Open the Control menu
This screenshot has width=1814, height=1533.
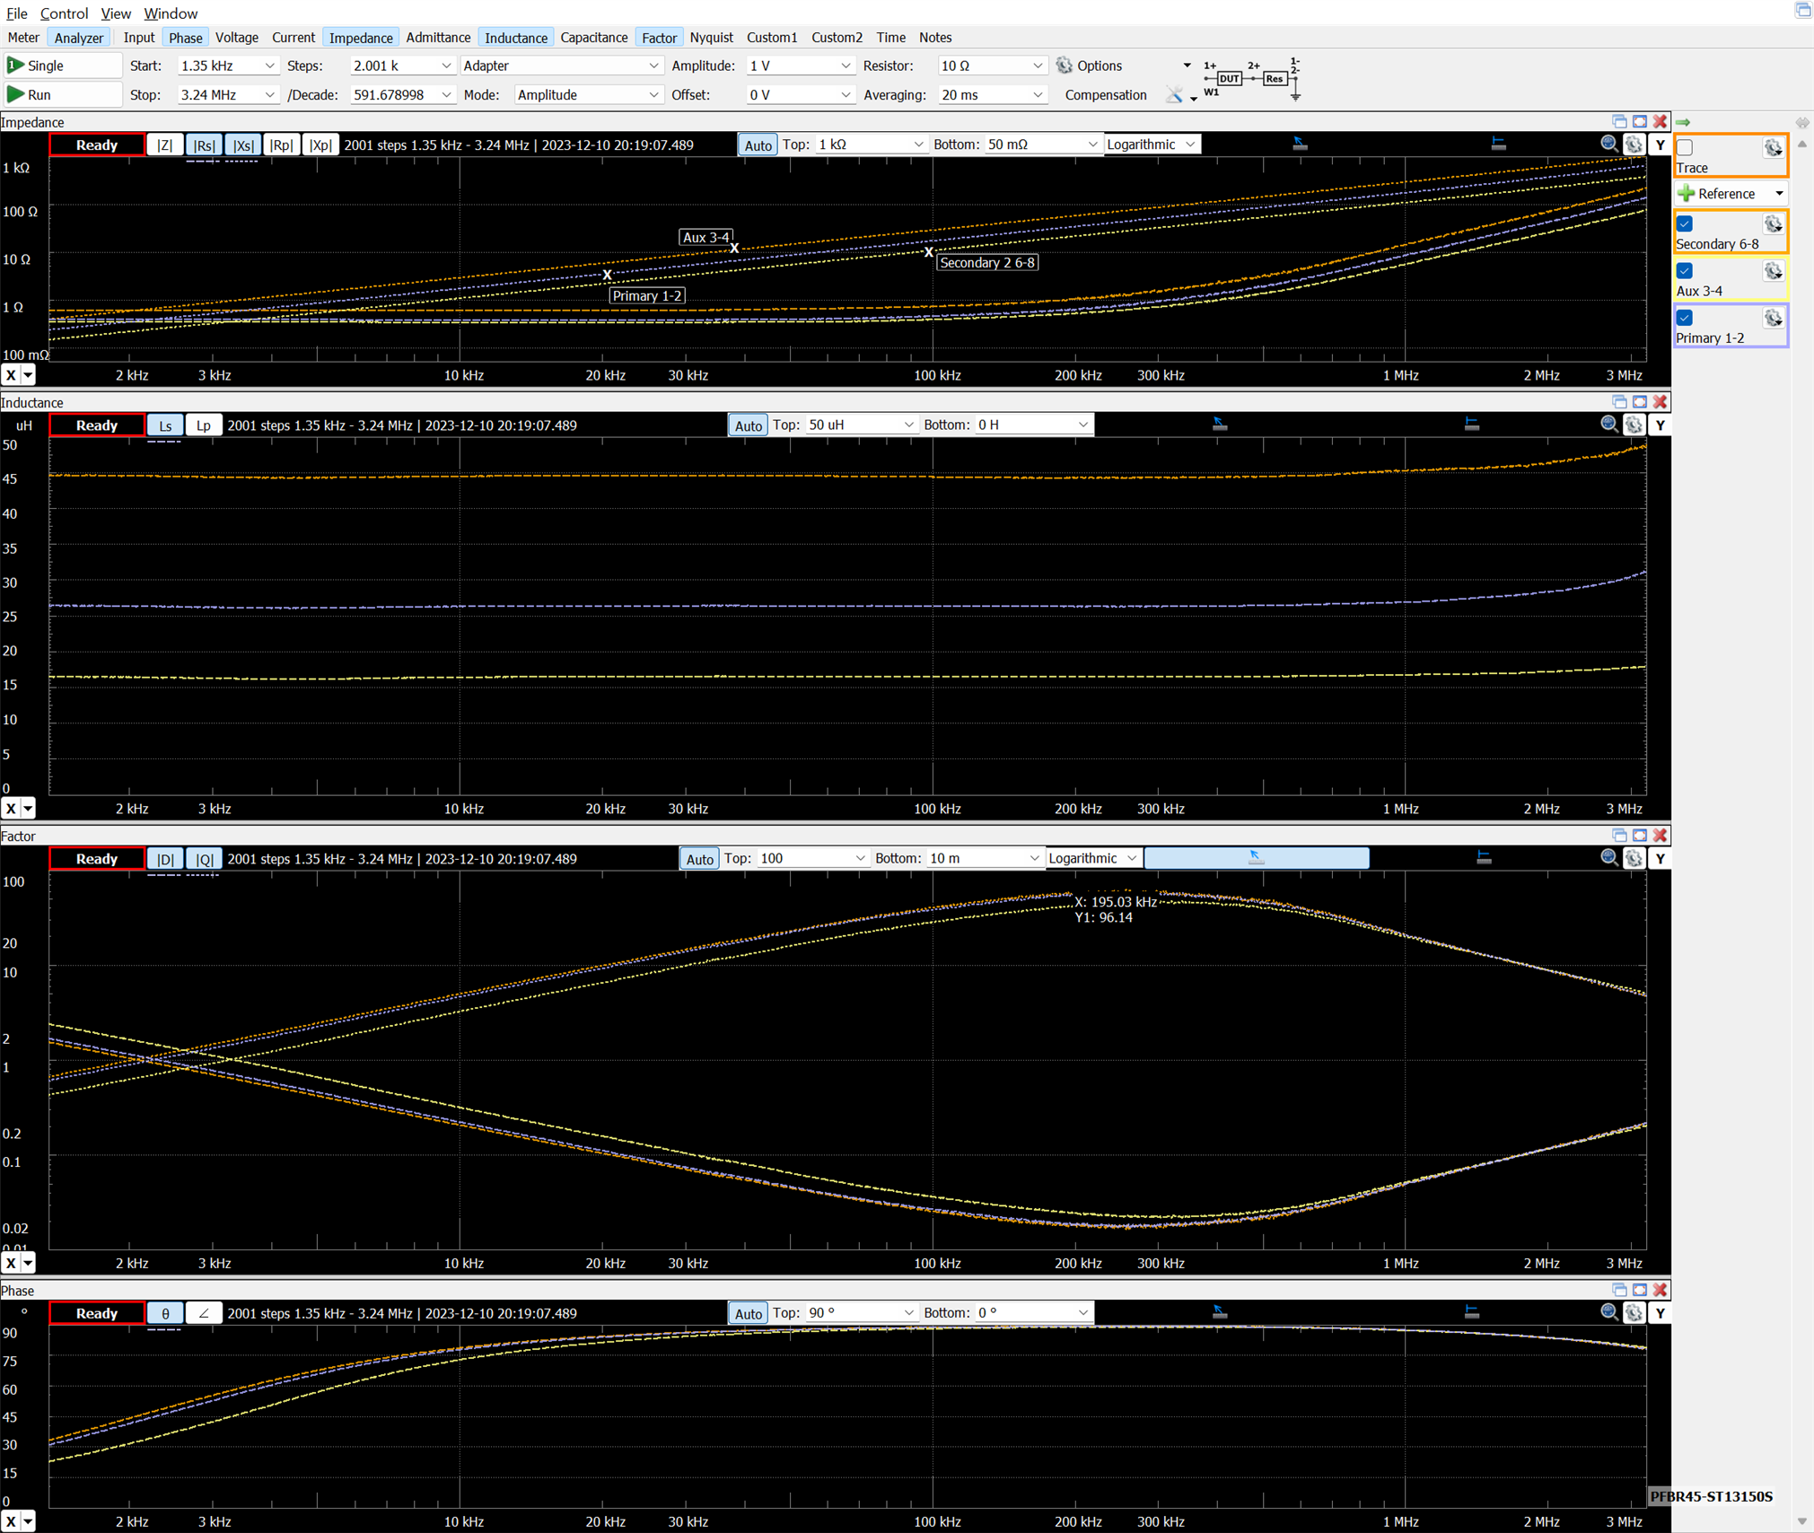64,13
